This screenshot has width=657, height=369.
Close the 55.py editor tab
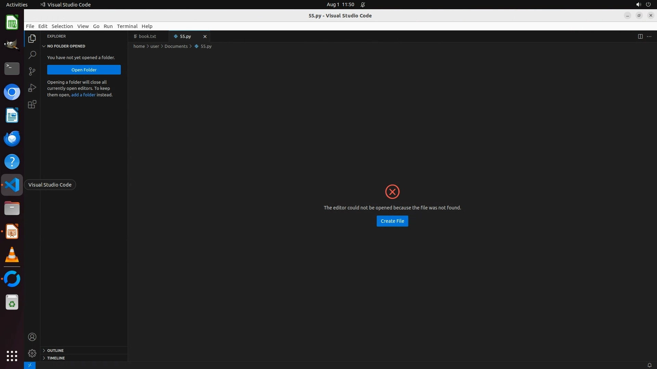pos(205,36)
